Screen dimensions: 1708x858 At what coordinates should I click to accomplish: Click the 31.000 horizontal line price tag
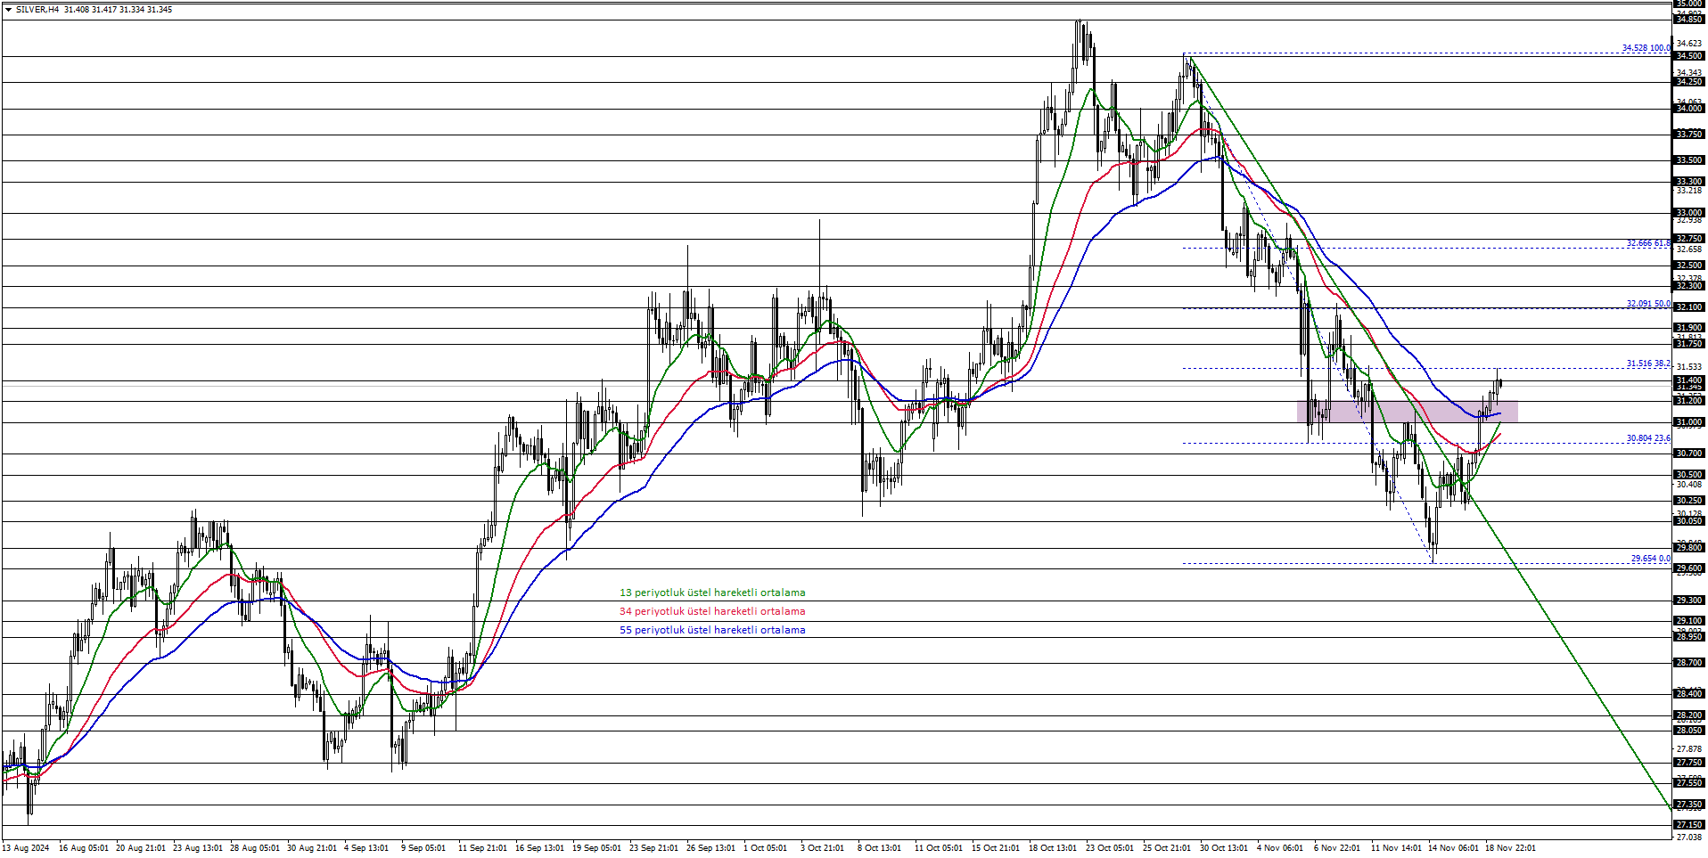(1689, 422)
